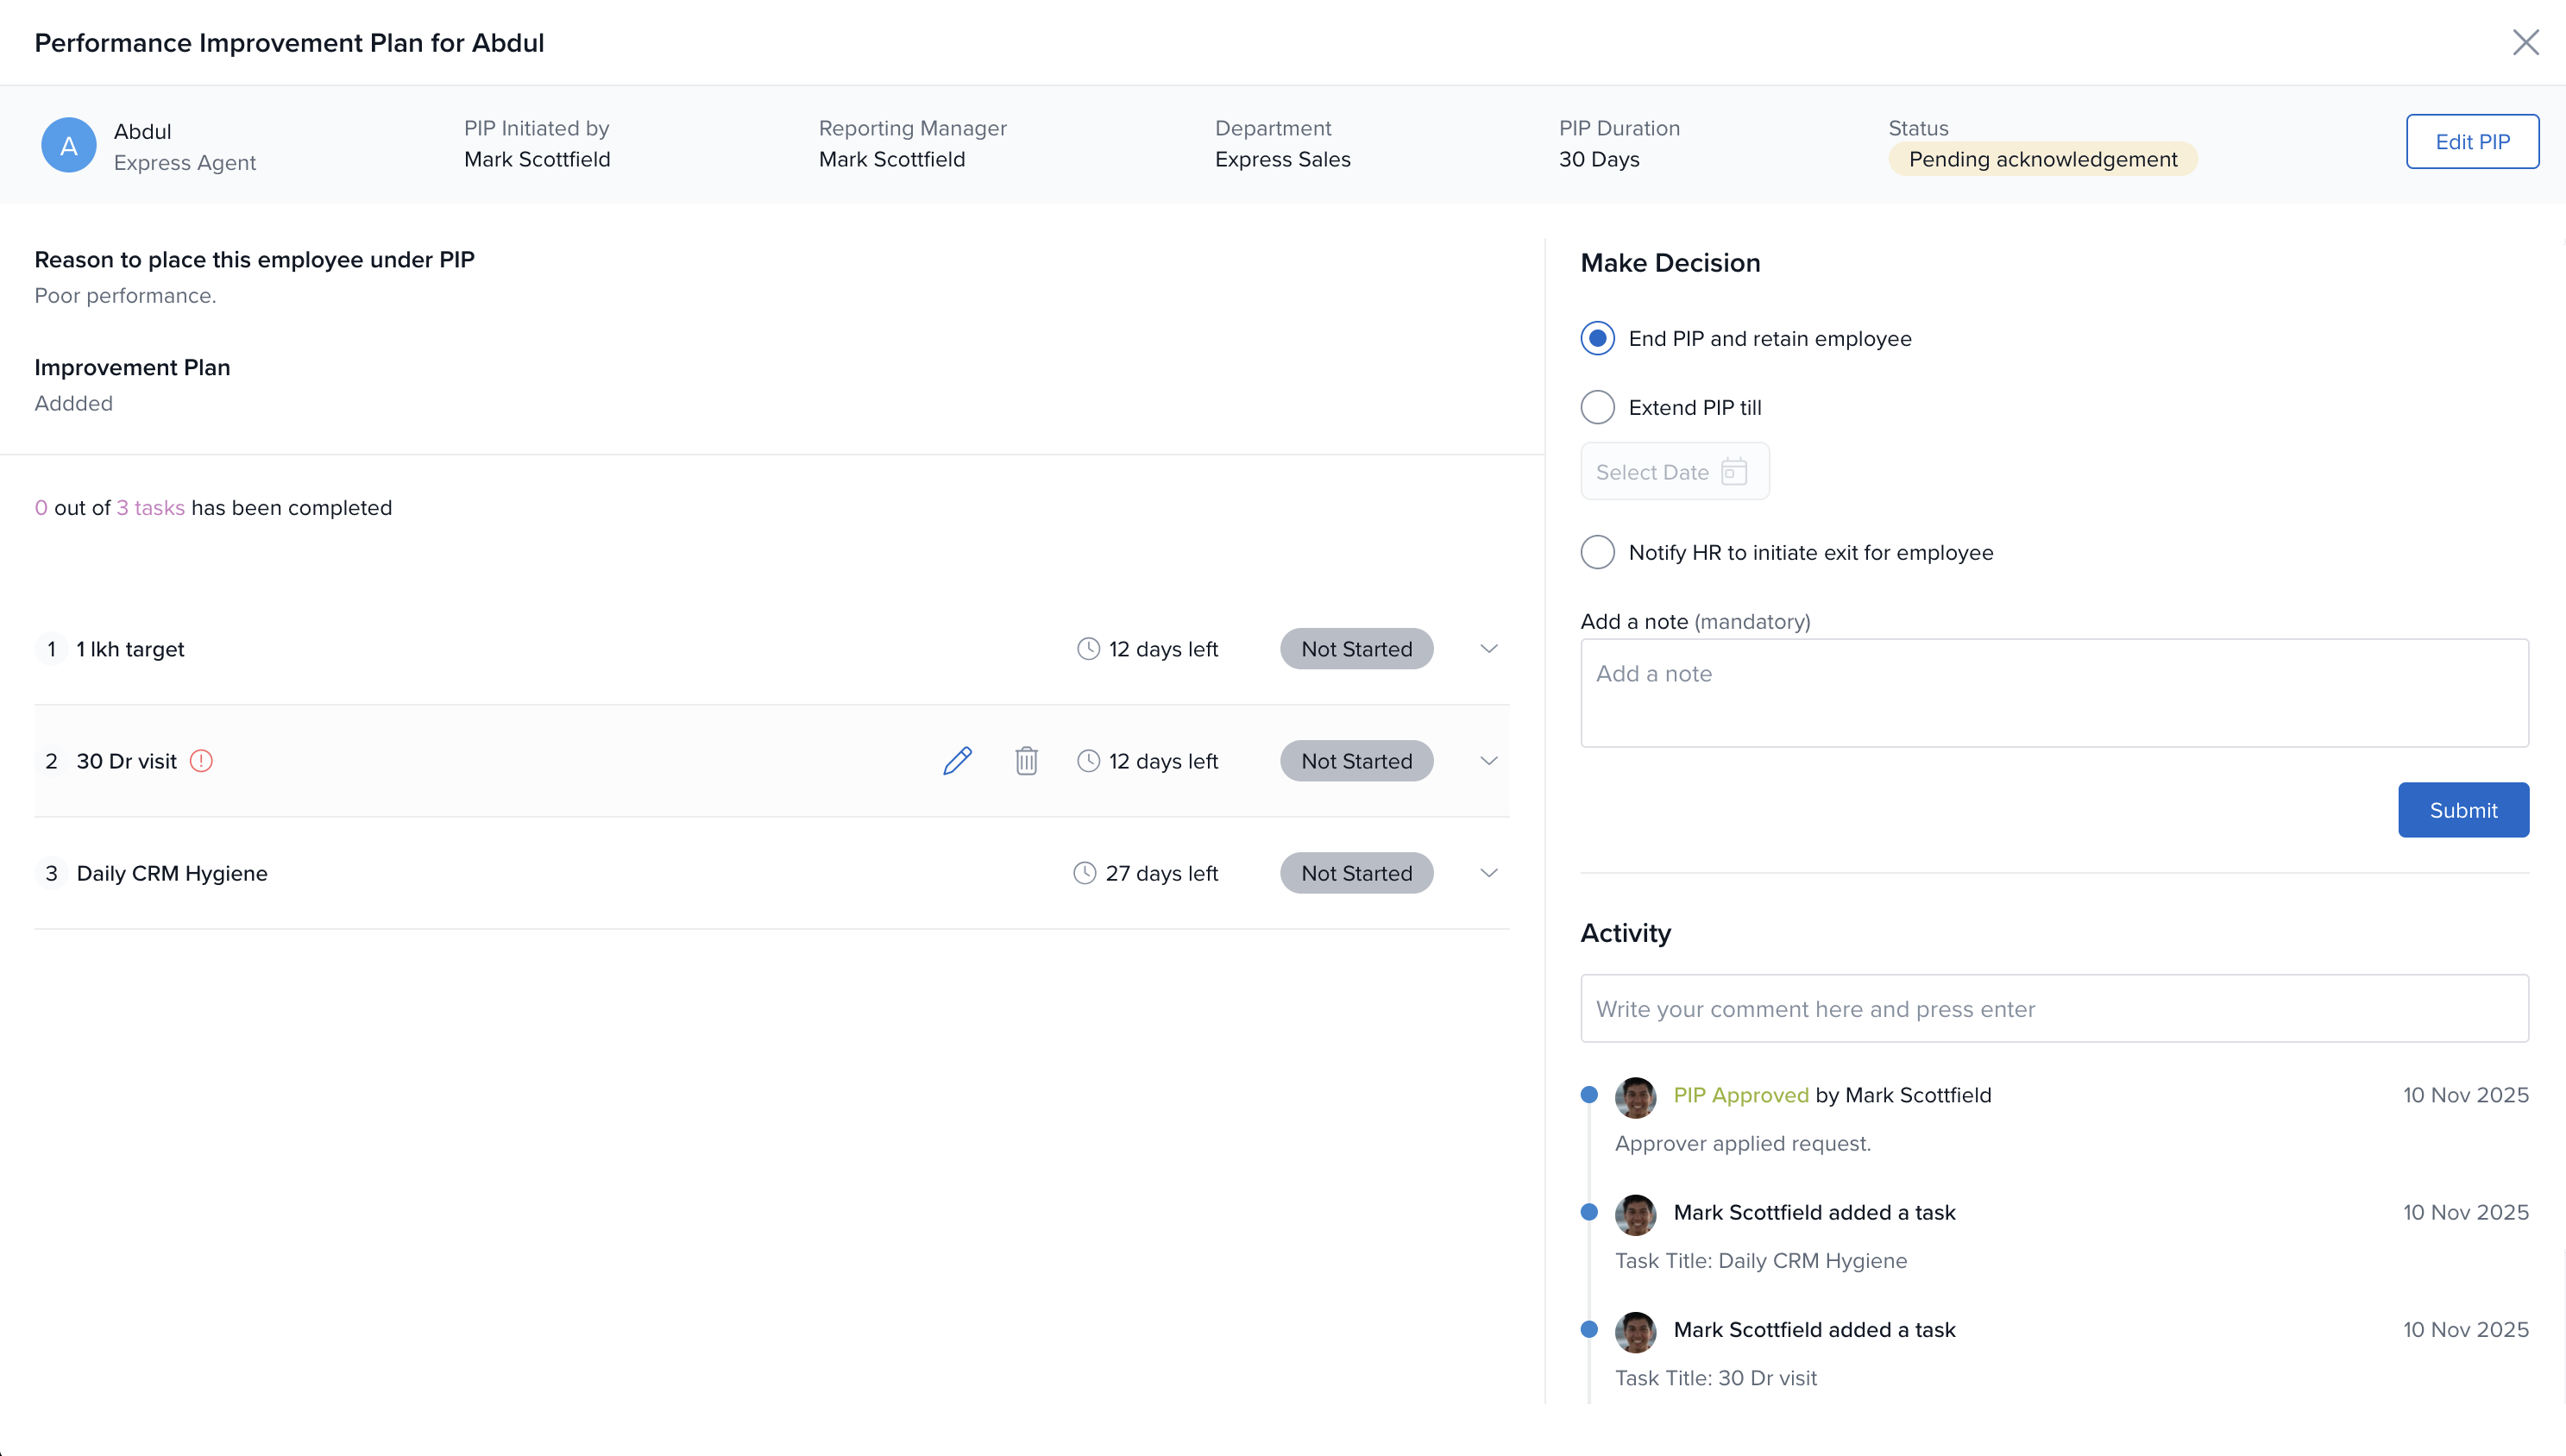This screenshot has width=2566, height=1456.
Task: Click into the Add a note textarea
Action: [x=2053, y=693]
